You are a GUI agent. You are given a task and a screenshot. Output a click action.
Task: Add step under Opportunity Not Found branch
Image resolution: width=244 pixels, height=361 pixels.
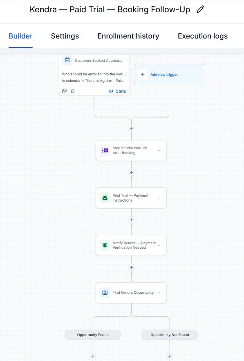(170, 356)
